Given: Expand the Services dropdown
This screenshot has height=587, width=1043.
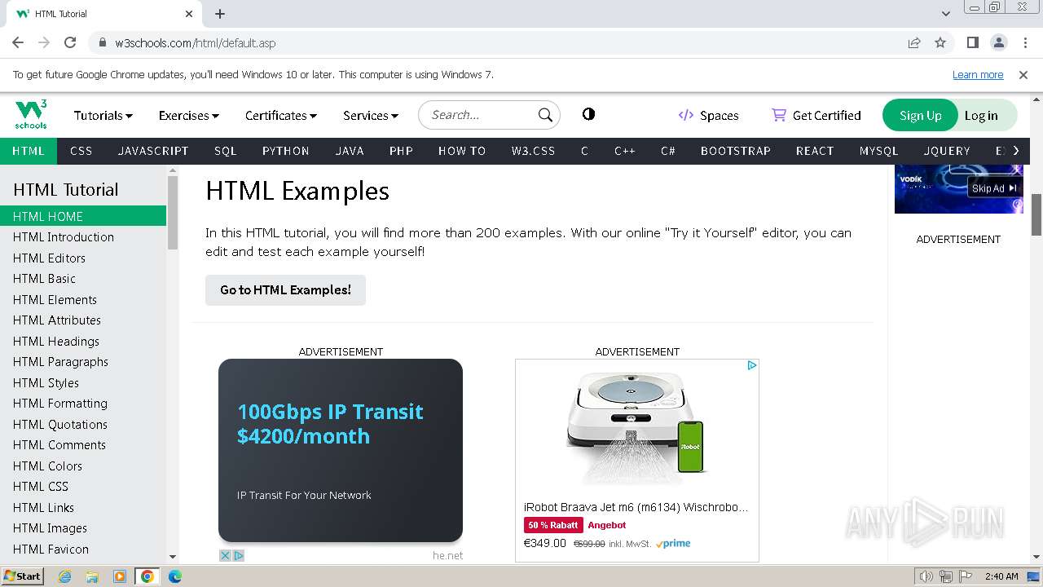Looking at the screenshot, I should point(371,115).
